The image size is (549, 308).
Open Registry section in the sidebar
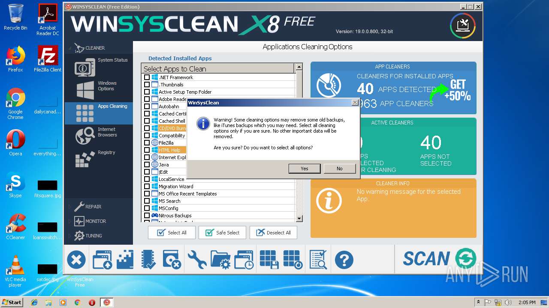click(x=99, y=158)
